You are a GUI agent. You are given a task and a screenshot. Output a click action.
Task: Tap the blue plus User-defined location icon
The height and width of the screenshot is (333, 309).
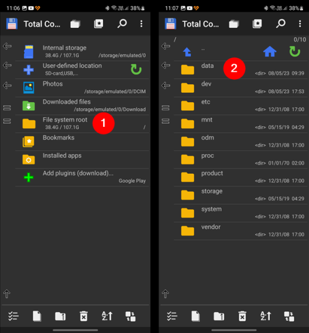(x=29, y=70)
